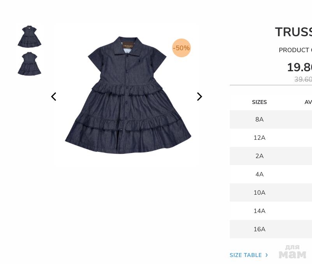Select the second dress thumbnail
Screen dimensions: 312x264
[30, 63]
